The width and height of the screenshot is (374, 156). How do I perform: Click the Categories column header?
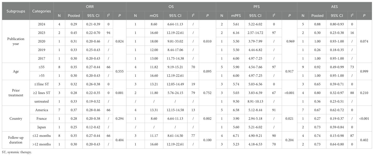[x=41, y=11]
